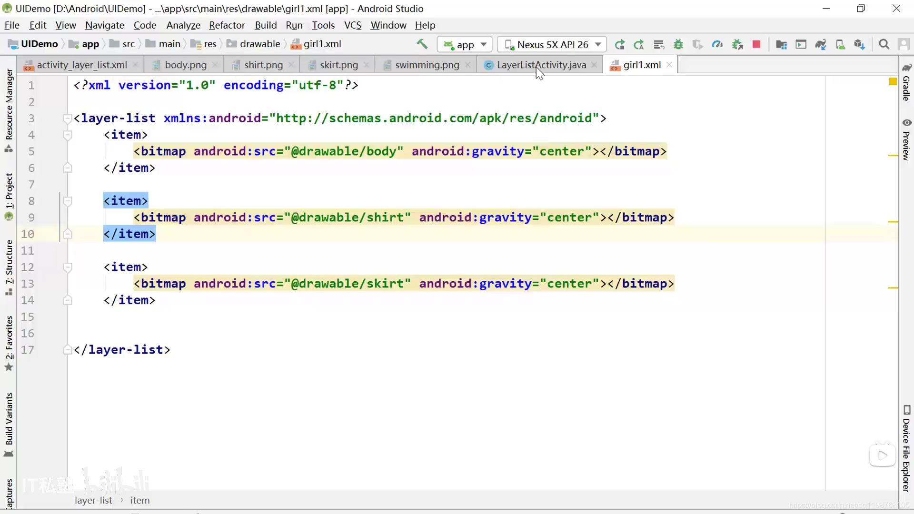Click the AVD Manager icon
The image size is (914, 514).
pos(841,44)
